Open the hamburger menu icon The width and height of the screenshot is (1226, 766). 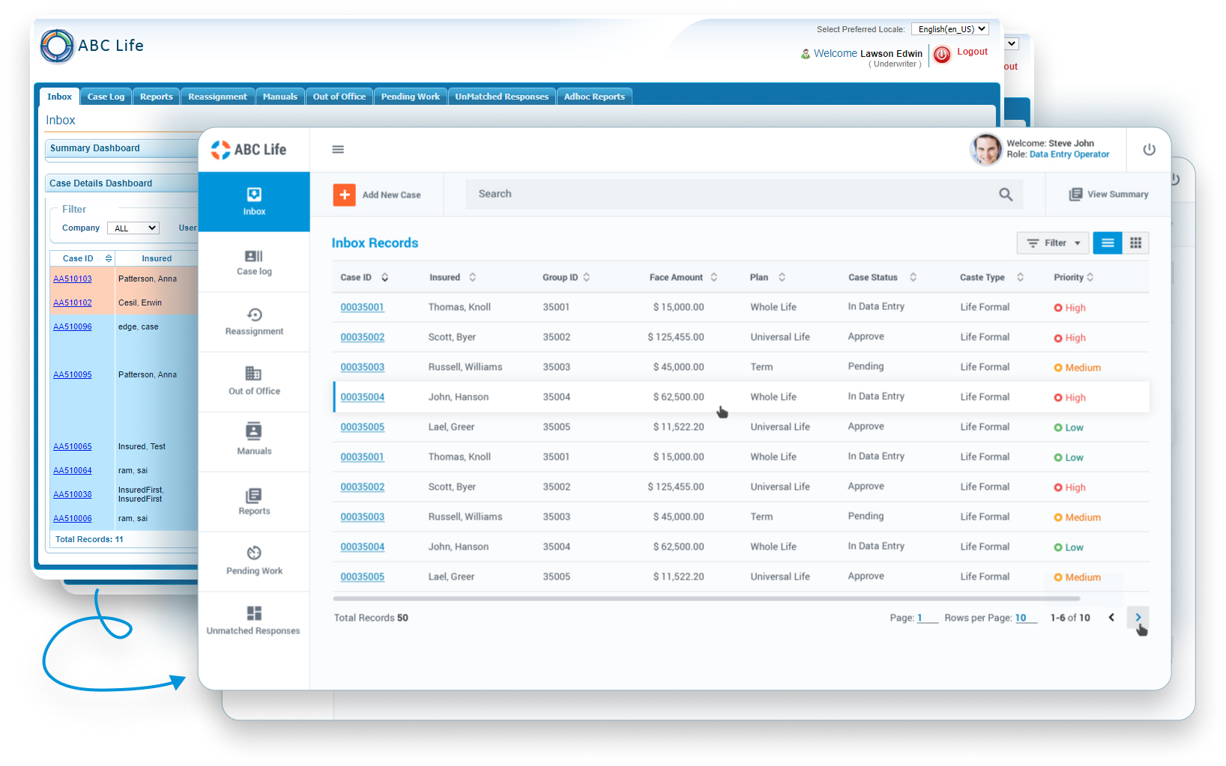[x=338, y=150]
